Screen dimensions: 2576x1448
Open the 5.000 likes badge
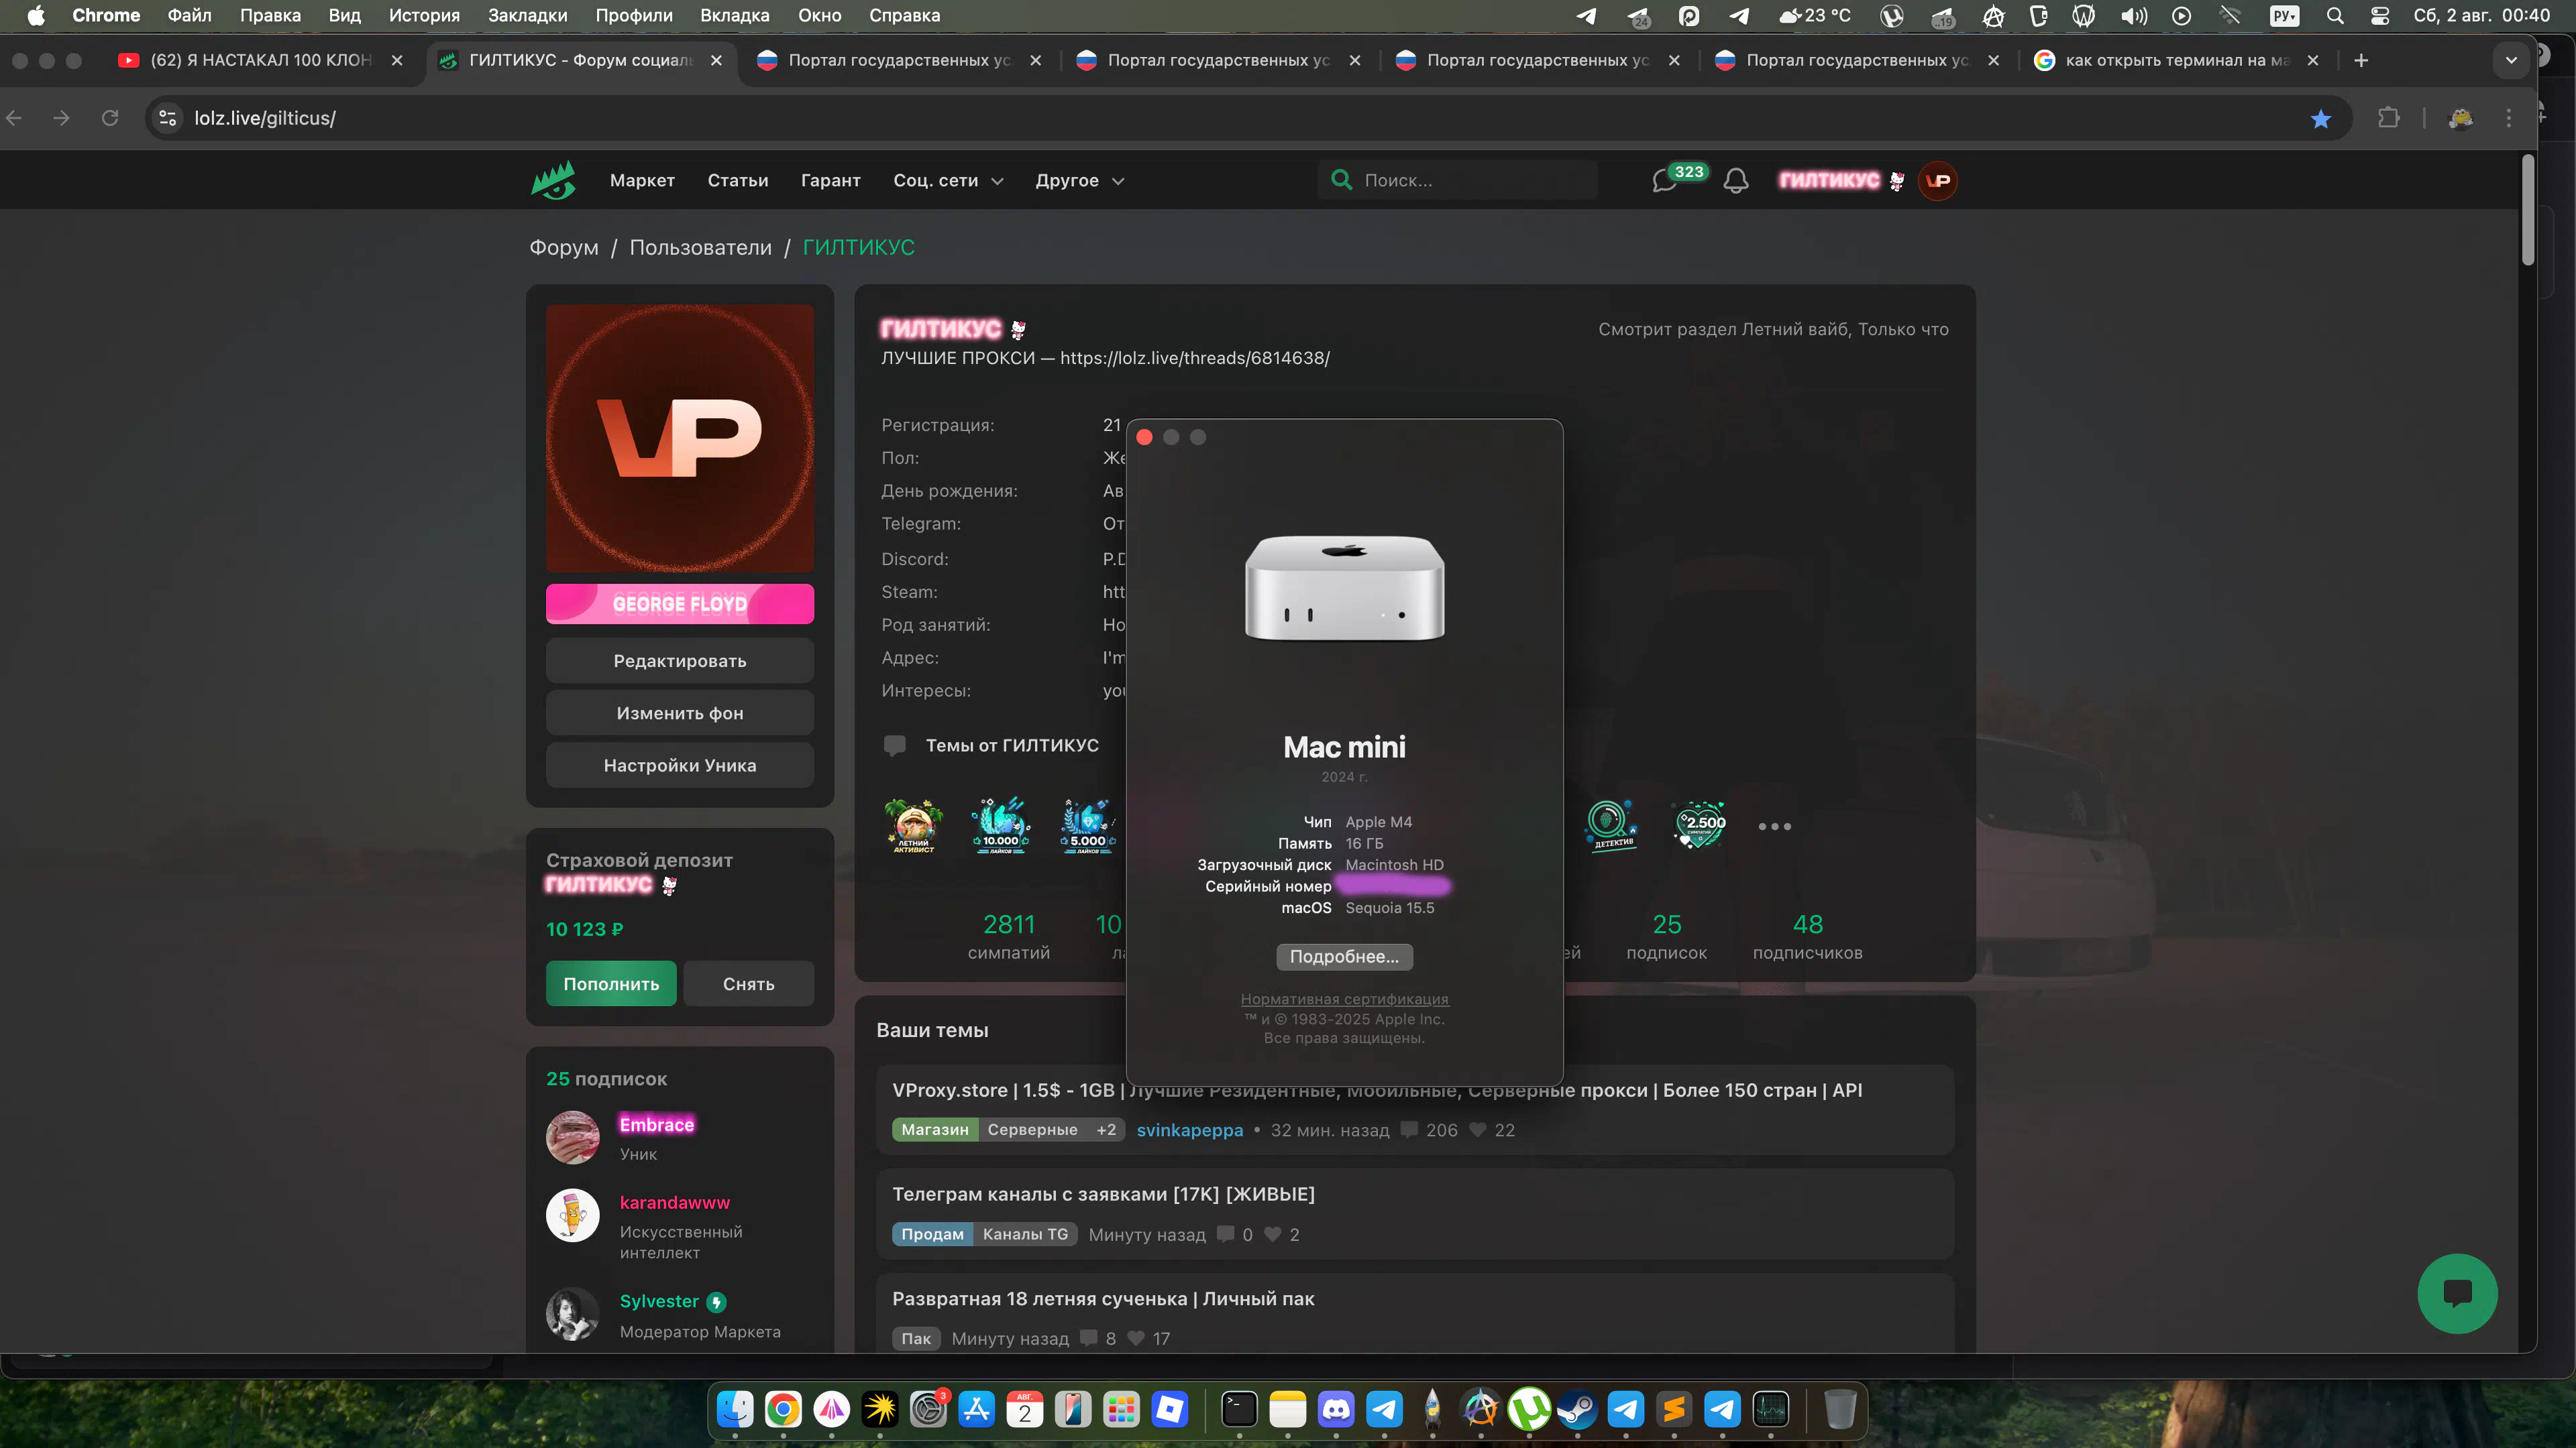(x=1088, y=825)
